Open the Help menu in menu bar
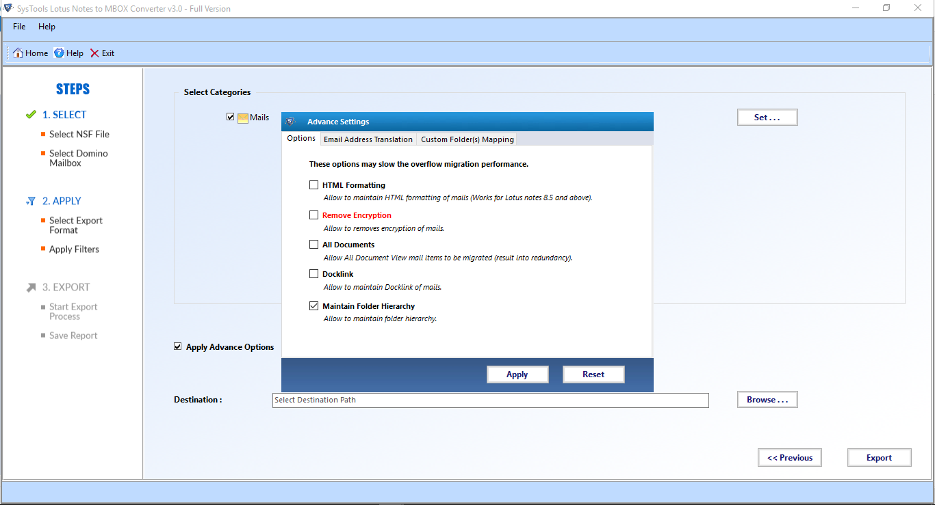The width and height of the screenshot is (935, 505). tap(47, 27)
